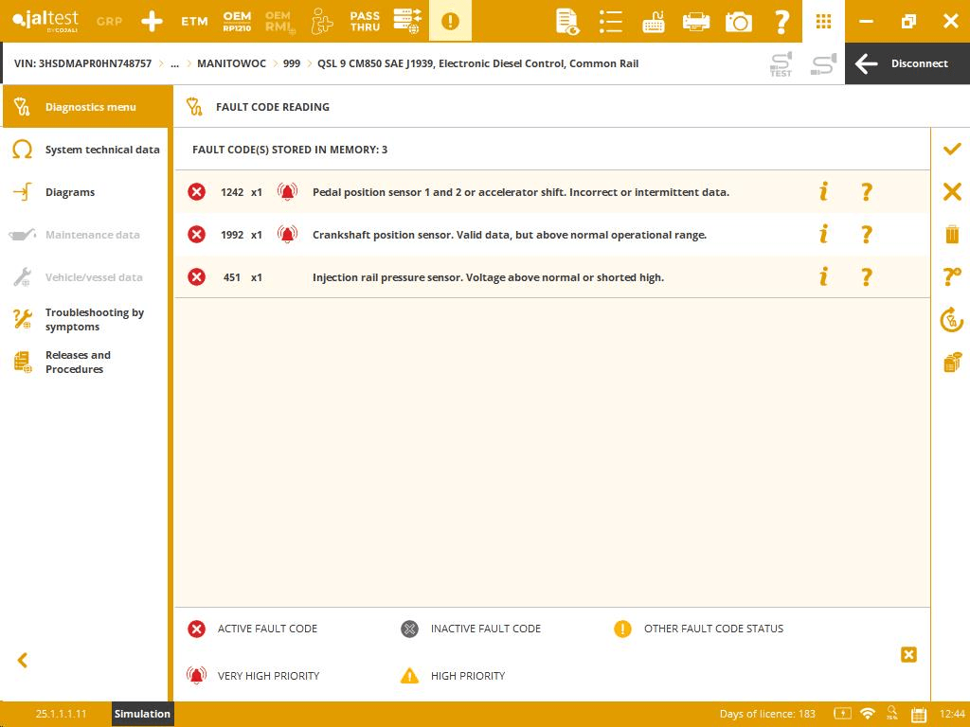Click the printer icon in toolbar
This screenshot has width=970, height=727.
[696, 21]
